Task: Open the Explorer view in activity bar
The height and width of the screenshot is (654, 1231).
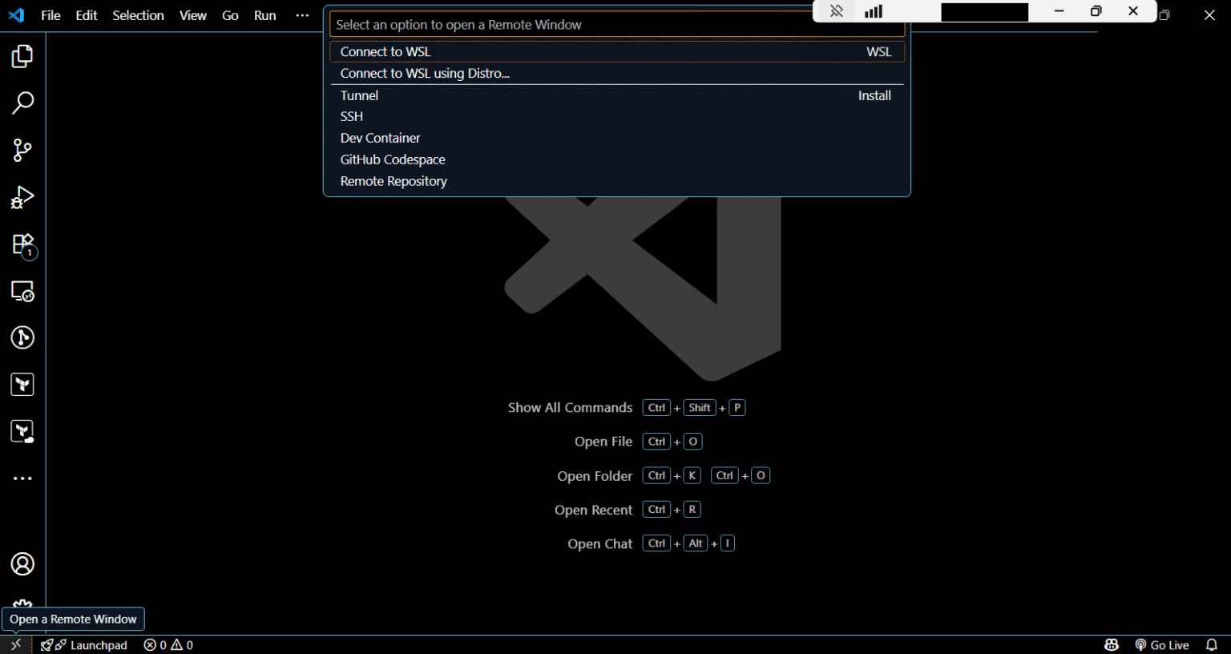Action: tap(22, 56)
